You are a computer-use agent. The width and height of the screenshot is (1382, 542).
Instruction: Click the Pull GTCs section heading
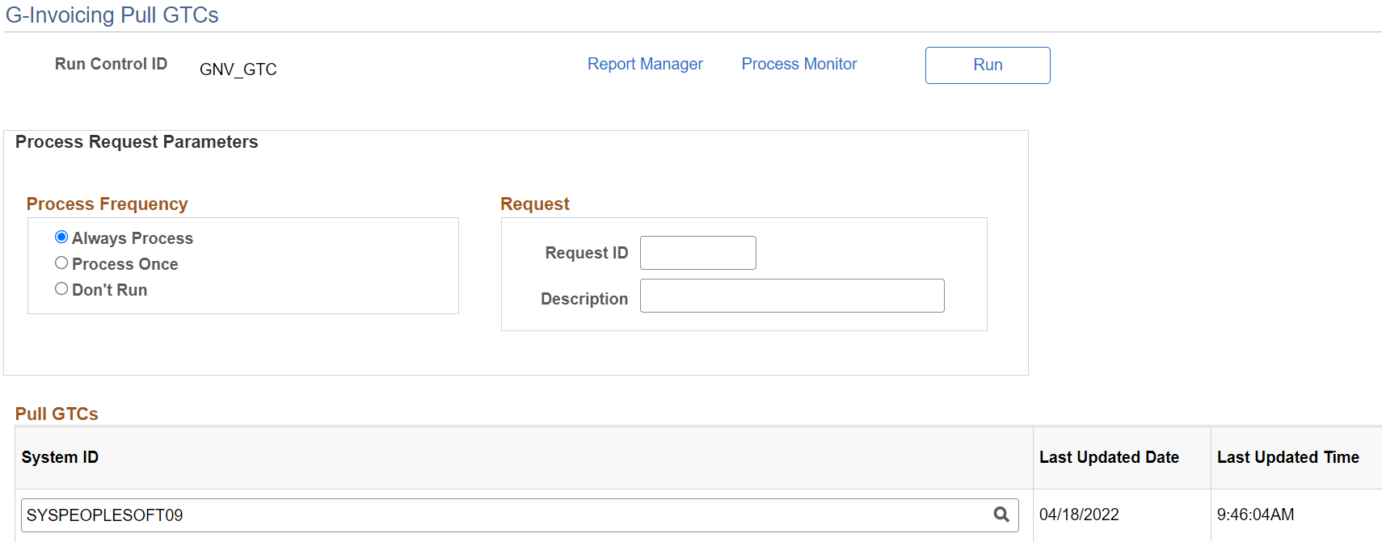(57, 414)
